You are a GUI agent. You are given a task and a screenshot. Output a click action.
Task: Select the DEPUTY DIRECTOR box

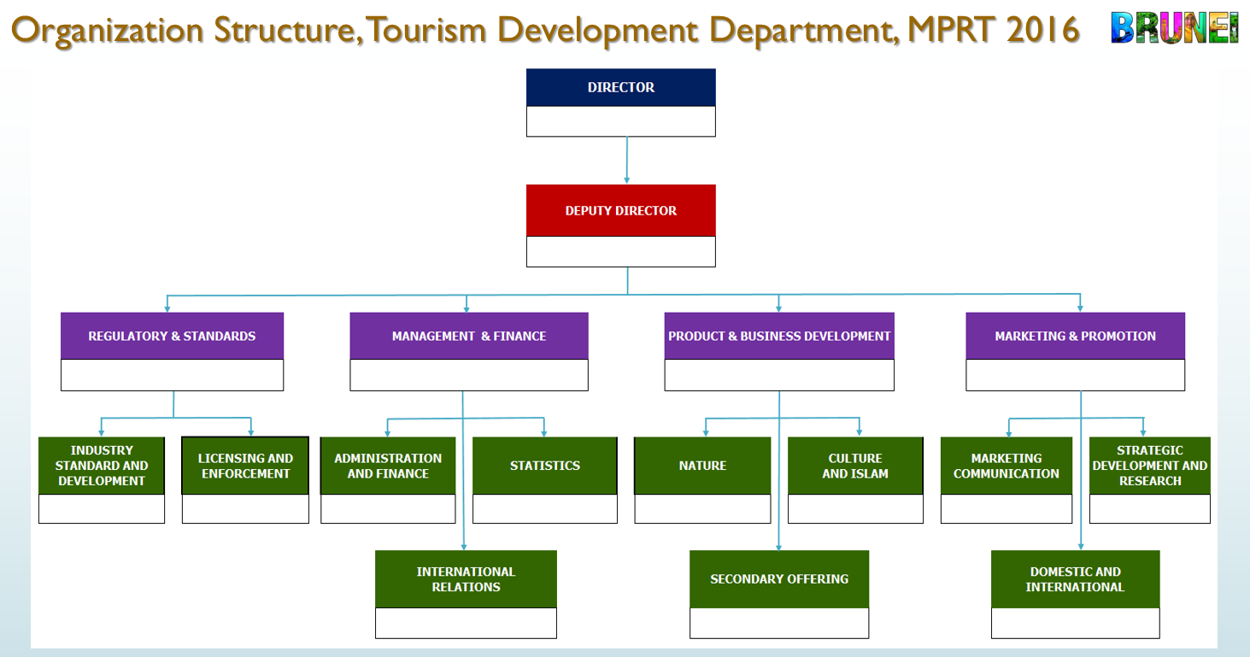click(x=621, y=210)
